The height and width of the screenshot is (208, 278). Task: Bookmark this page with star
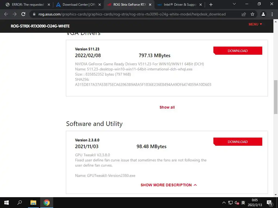click(252, 14)
